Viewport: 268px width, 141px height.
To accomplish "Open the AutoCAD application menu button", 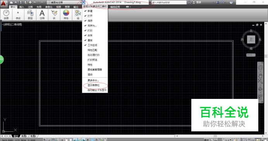I will click(x=4, y=3).
